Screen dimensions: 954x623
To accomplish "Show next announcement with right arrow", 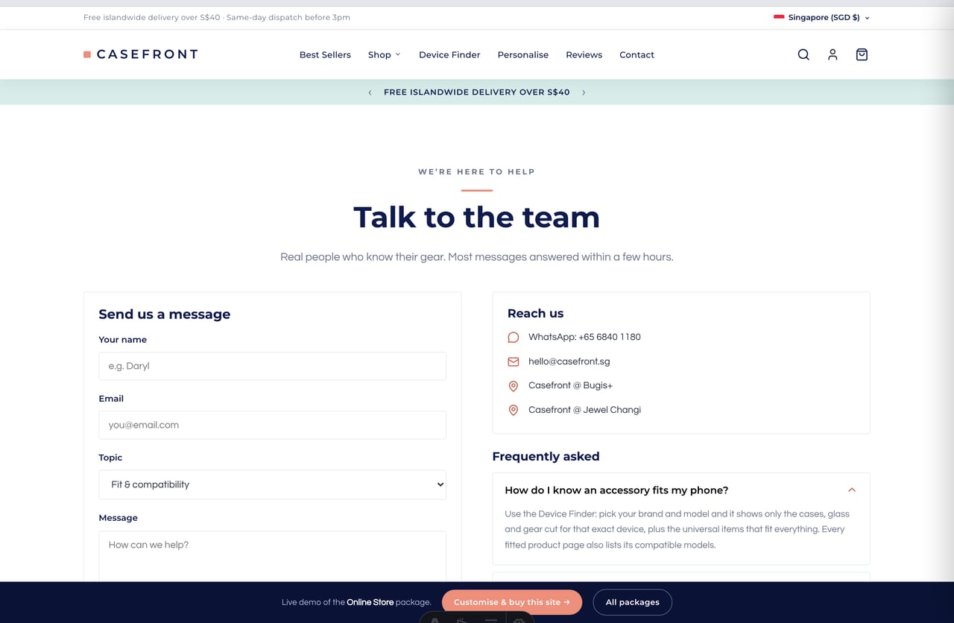I will (584, 92).
